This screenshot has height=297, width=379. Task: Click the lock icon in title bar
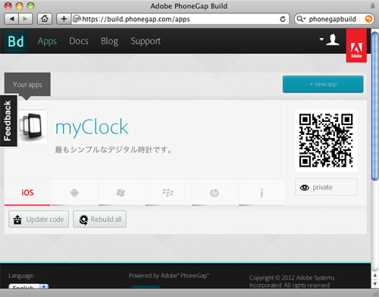pos(373,6)
